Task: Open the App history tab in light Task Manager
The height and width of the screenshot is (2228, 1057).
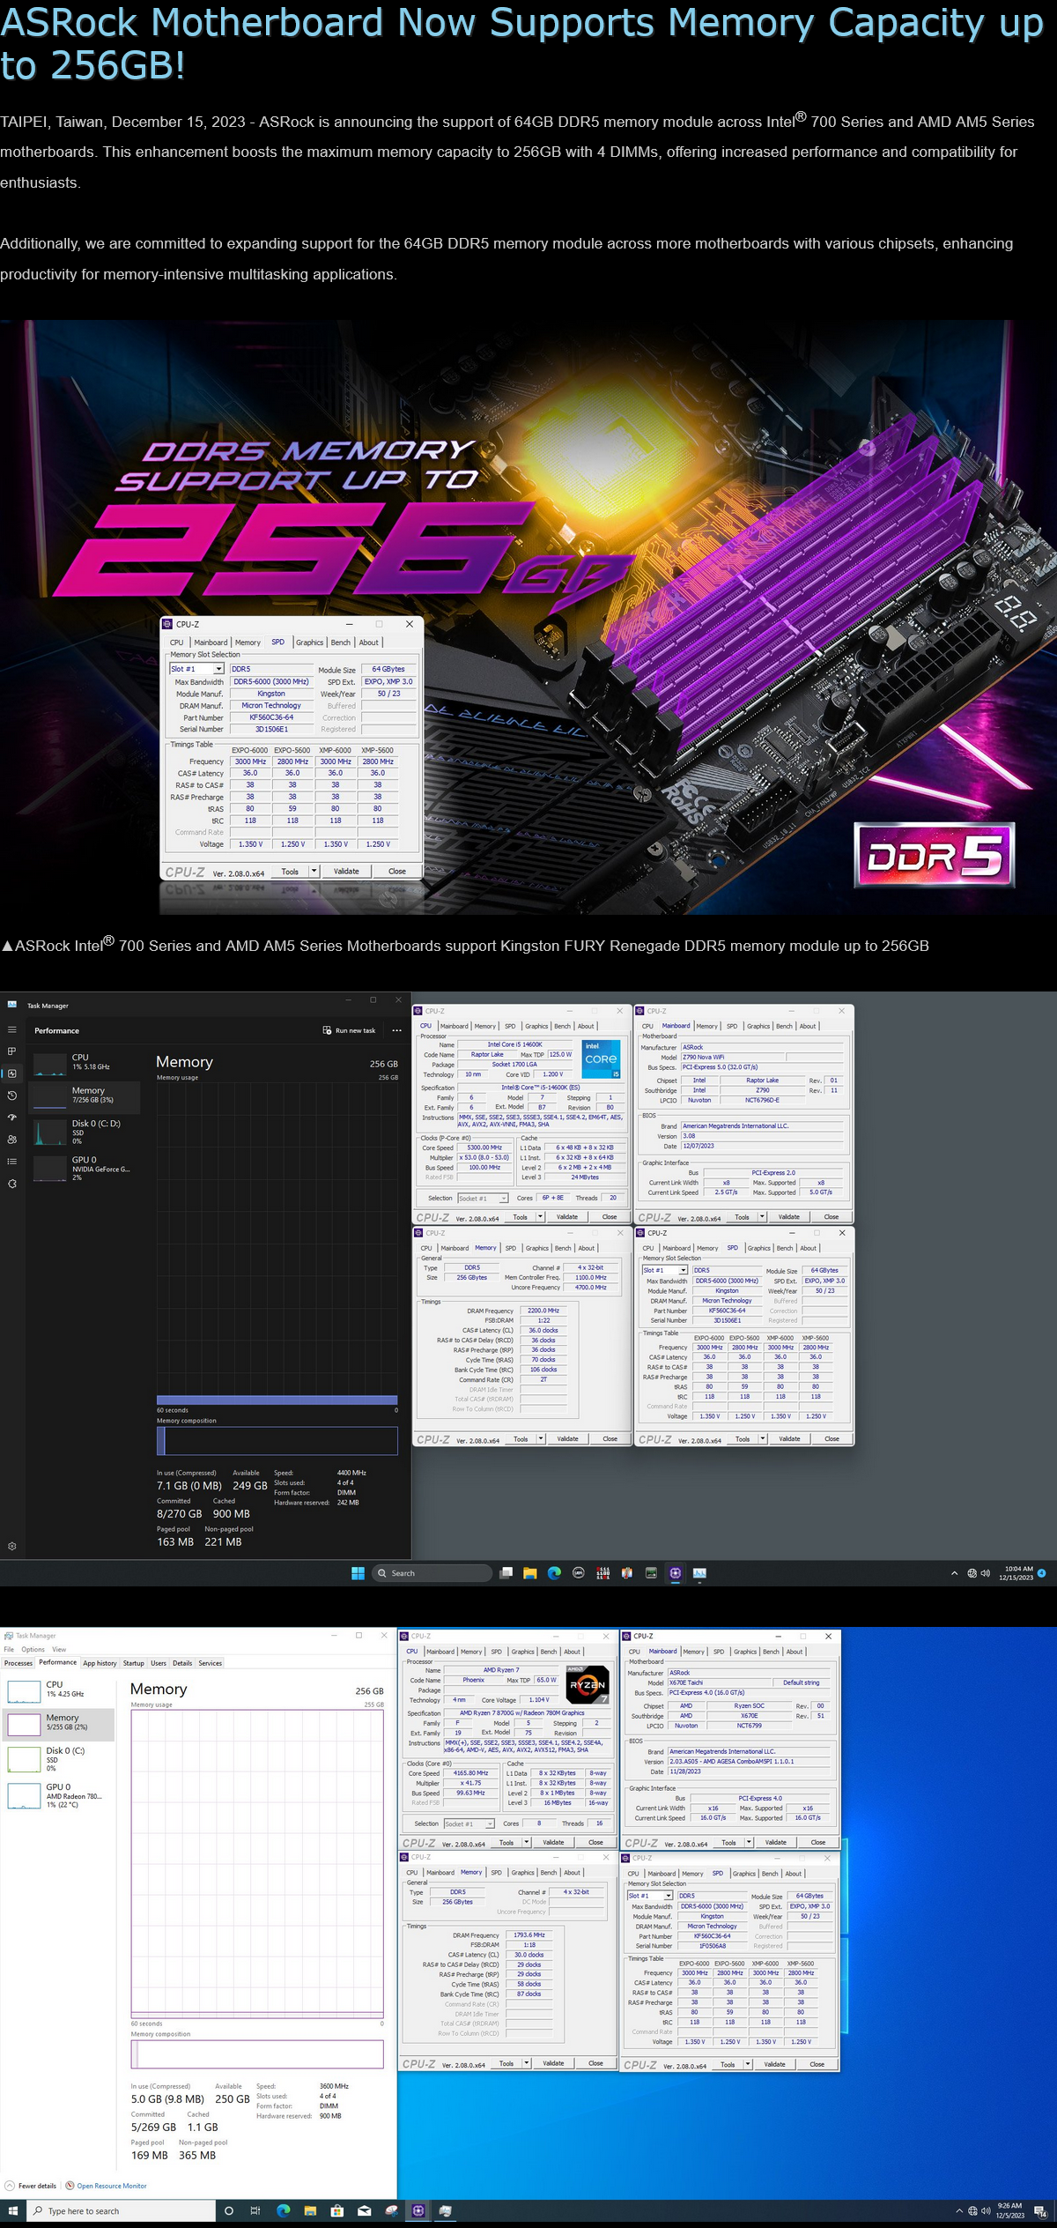Action: (x=100, y=1663)
